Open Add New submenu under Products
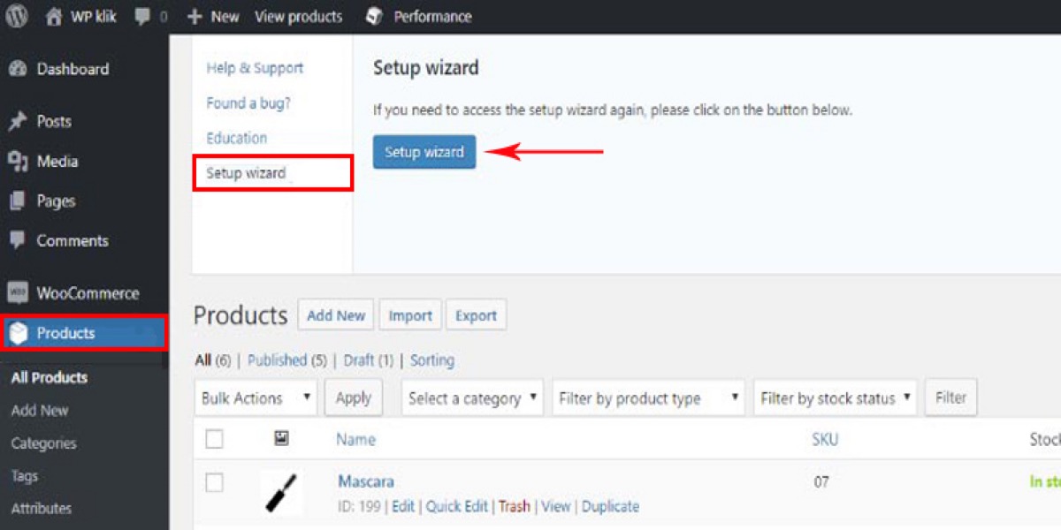Screen dimensions: 1061x530 tap(40, 410)
